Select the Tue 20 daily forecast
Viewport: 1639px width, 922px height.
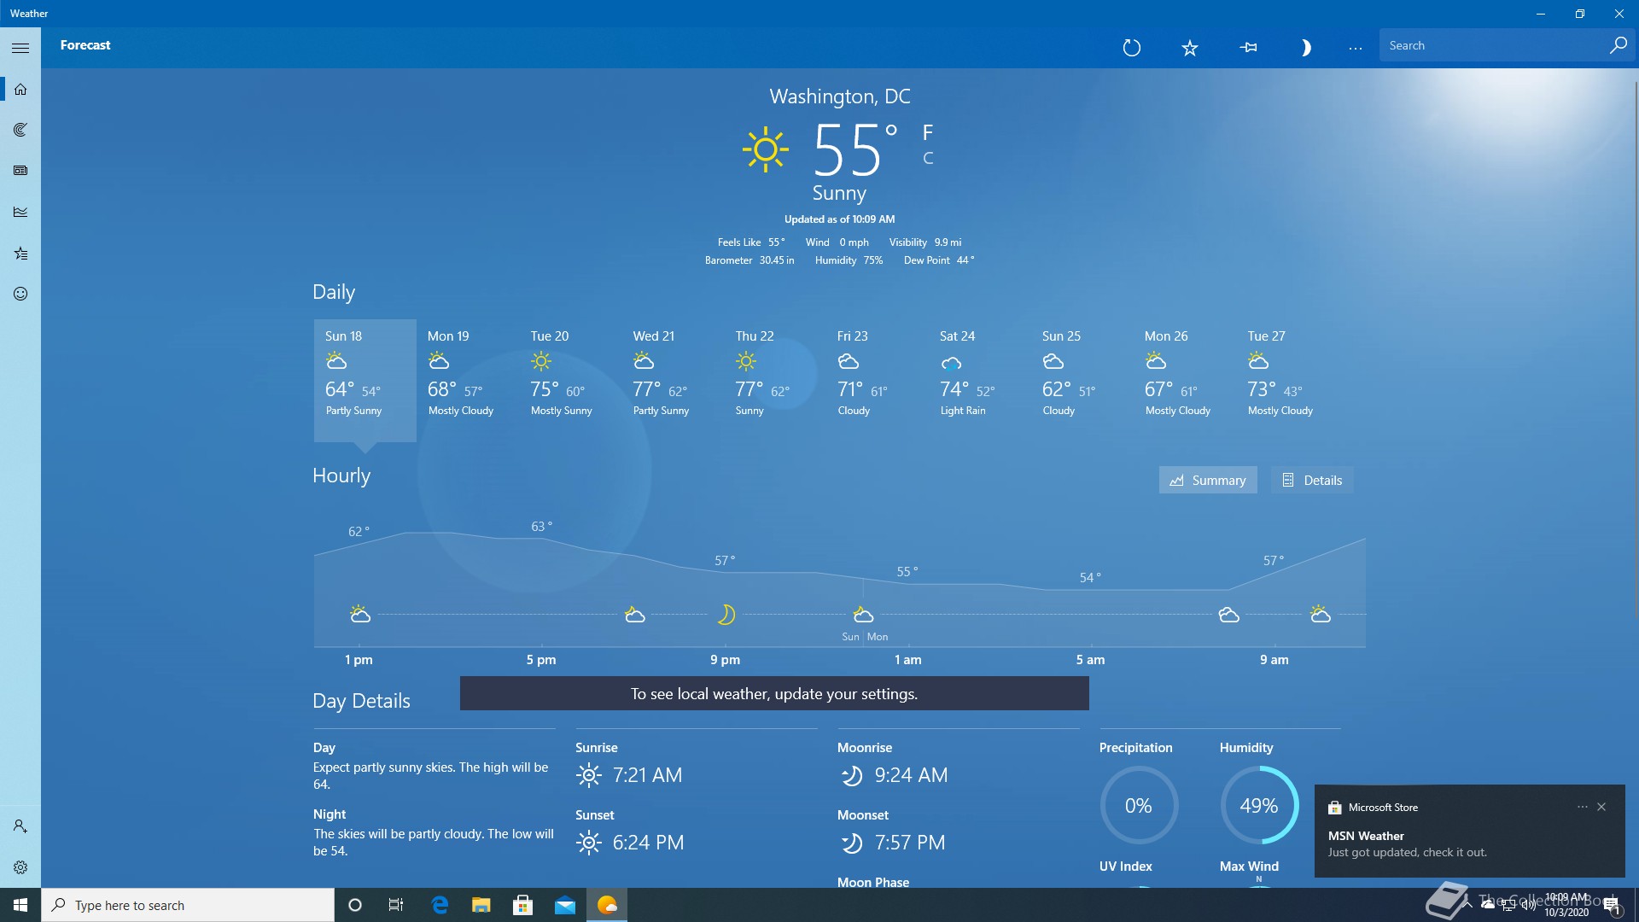click(x=570, y=380)
